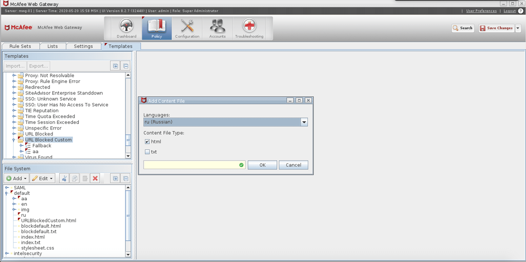
Task: Expand the en folder node
Action: tap(14, 204)
